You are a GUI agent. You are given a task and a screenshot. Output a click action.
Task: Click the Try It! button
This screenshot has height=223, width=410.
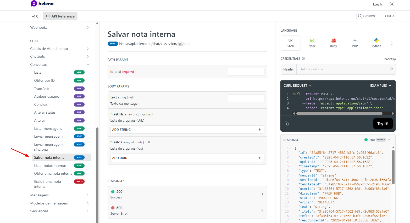pos(383,124)
